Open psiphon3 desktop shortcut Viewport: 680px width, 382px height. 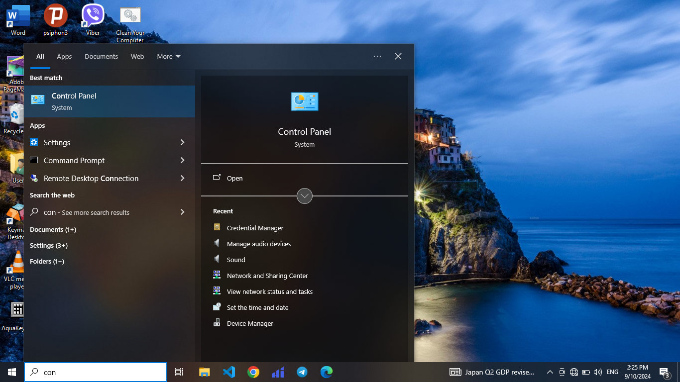point(55,20)
